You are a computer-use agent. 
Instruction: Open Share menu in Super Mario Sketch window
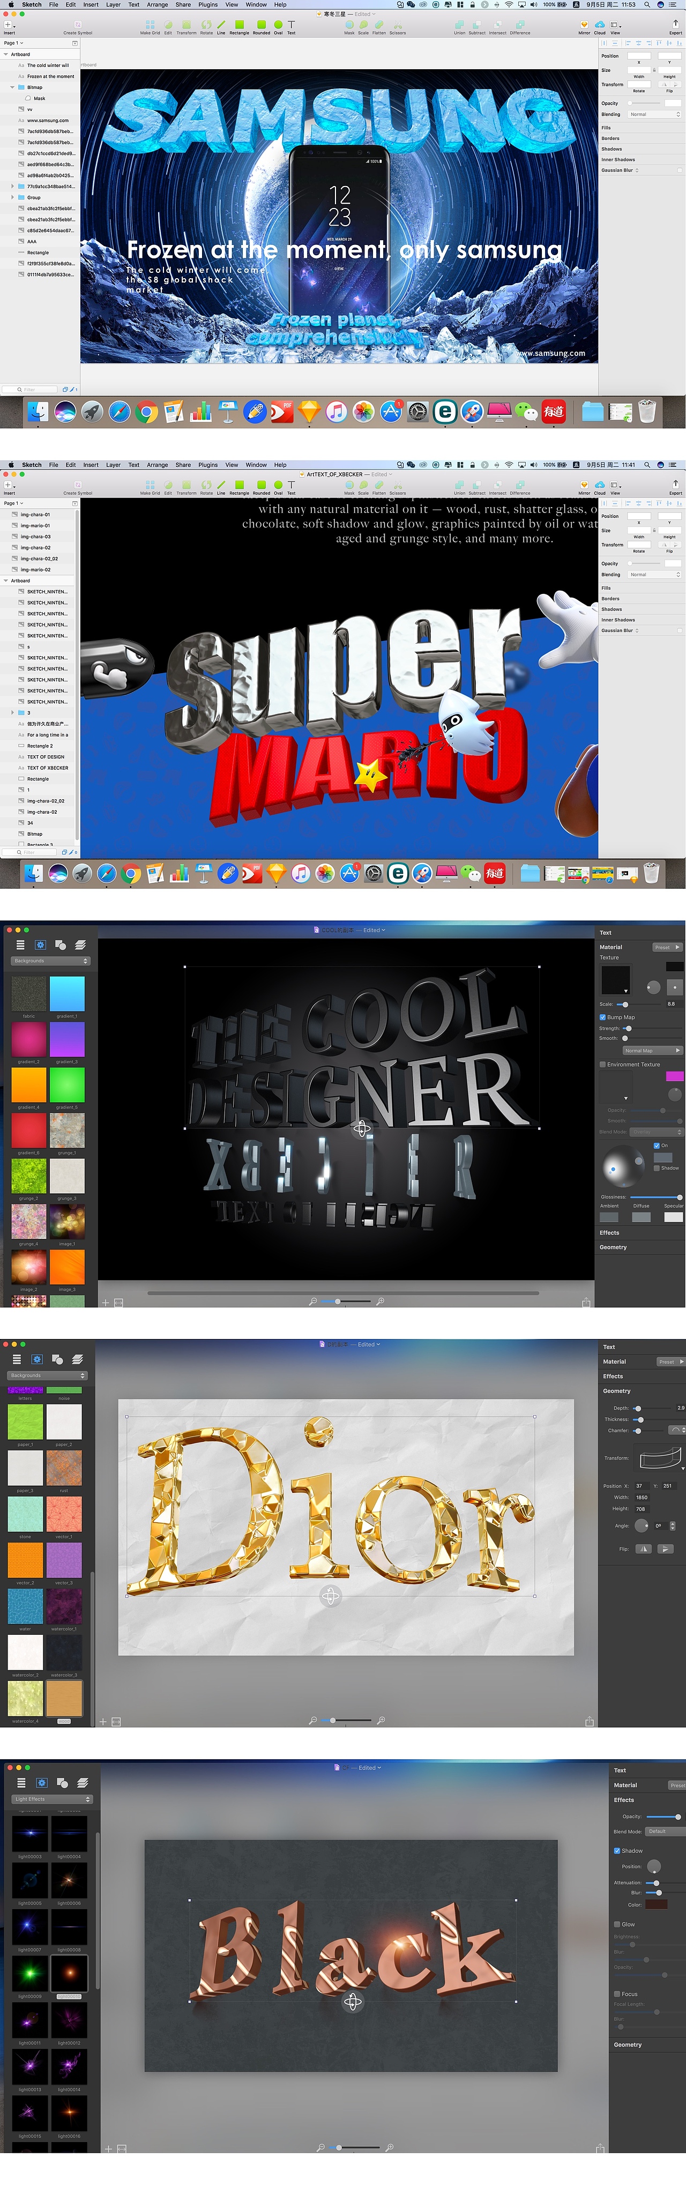click(x=183, y=465)
